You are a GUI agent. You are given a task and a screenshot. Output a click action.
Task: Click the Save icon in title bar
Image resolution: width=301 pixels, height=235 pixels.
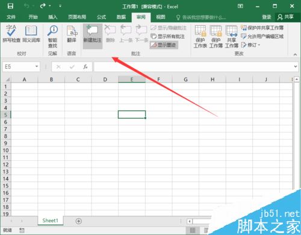(x=10, y=6)
